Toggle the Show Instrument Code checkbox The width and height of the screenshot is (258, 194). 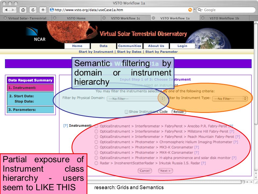point(126,112)
